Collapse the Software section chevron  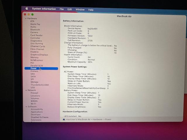pyautogui.click(x=26, y=106)
